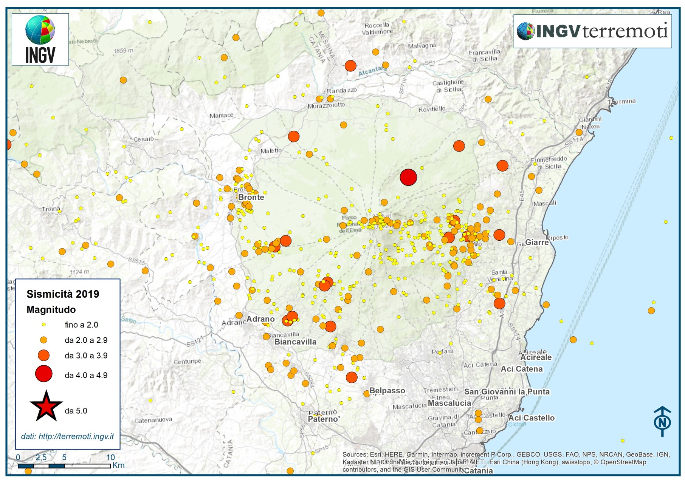Select the Giarre town label
The image size is (685, 484).
coord(537,242)
